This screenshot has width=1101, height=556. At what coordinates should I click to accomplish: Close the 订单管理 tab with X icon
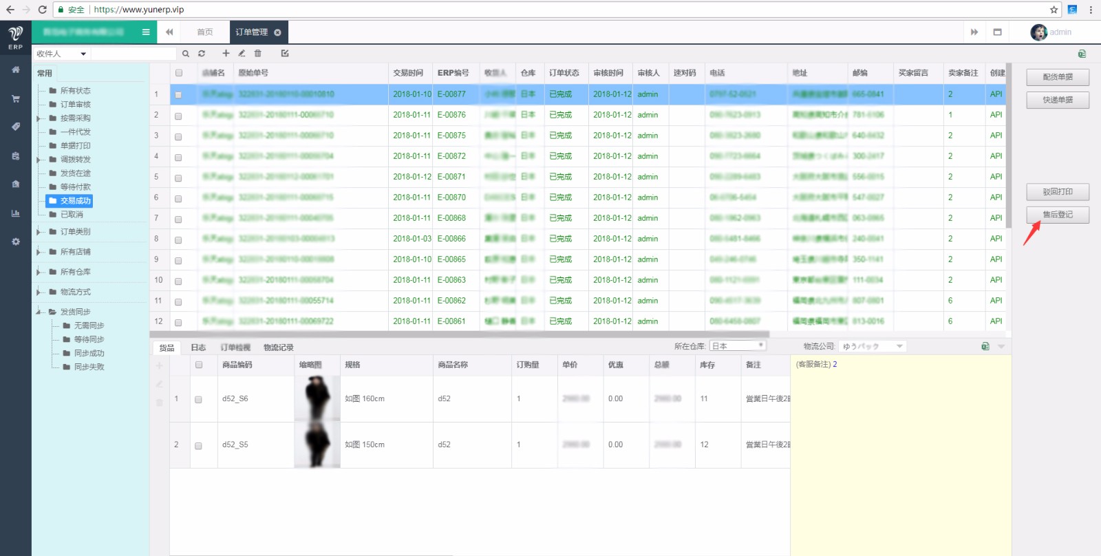(277, 32)
